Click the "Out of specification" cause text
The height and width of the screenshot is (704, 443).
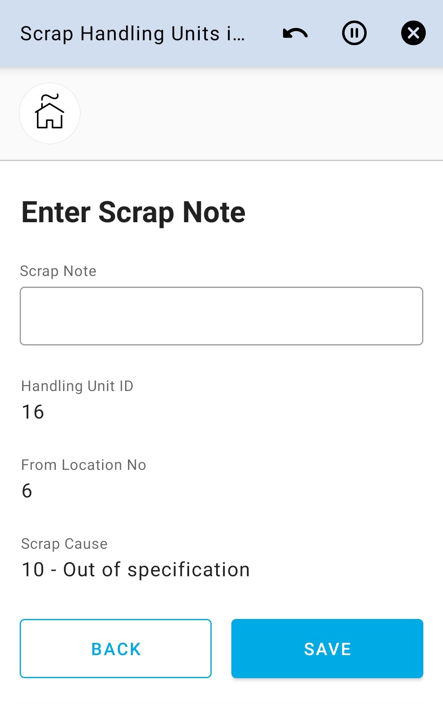pyautogui.click(x=156, y=570)
